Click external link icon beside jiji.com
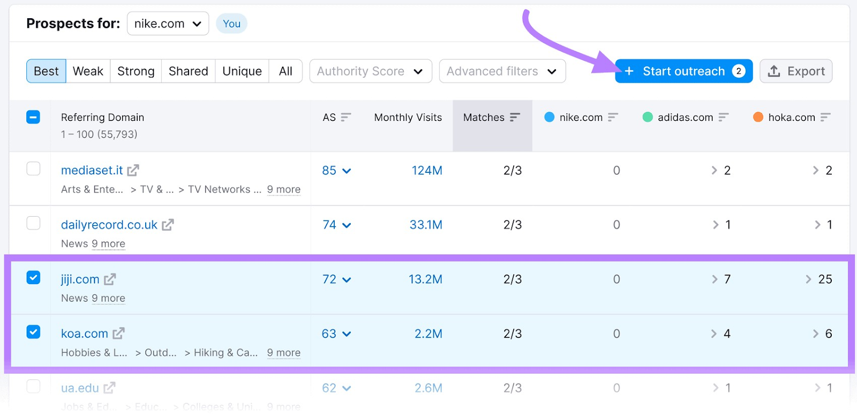The image size is (857, 414). (x=110, y=279)
